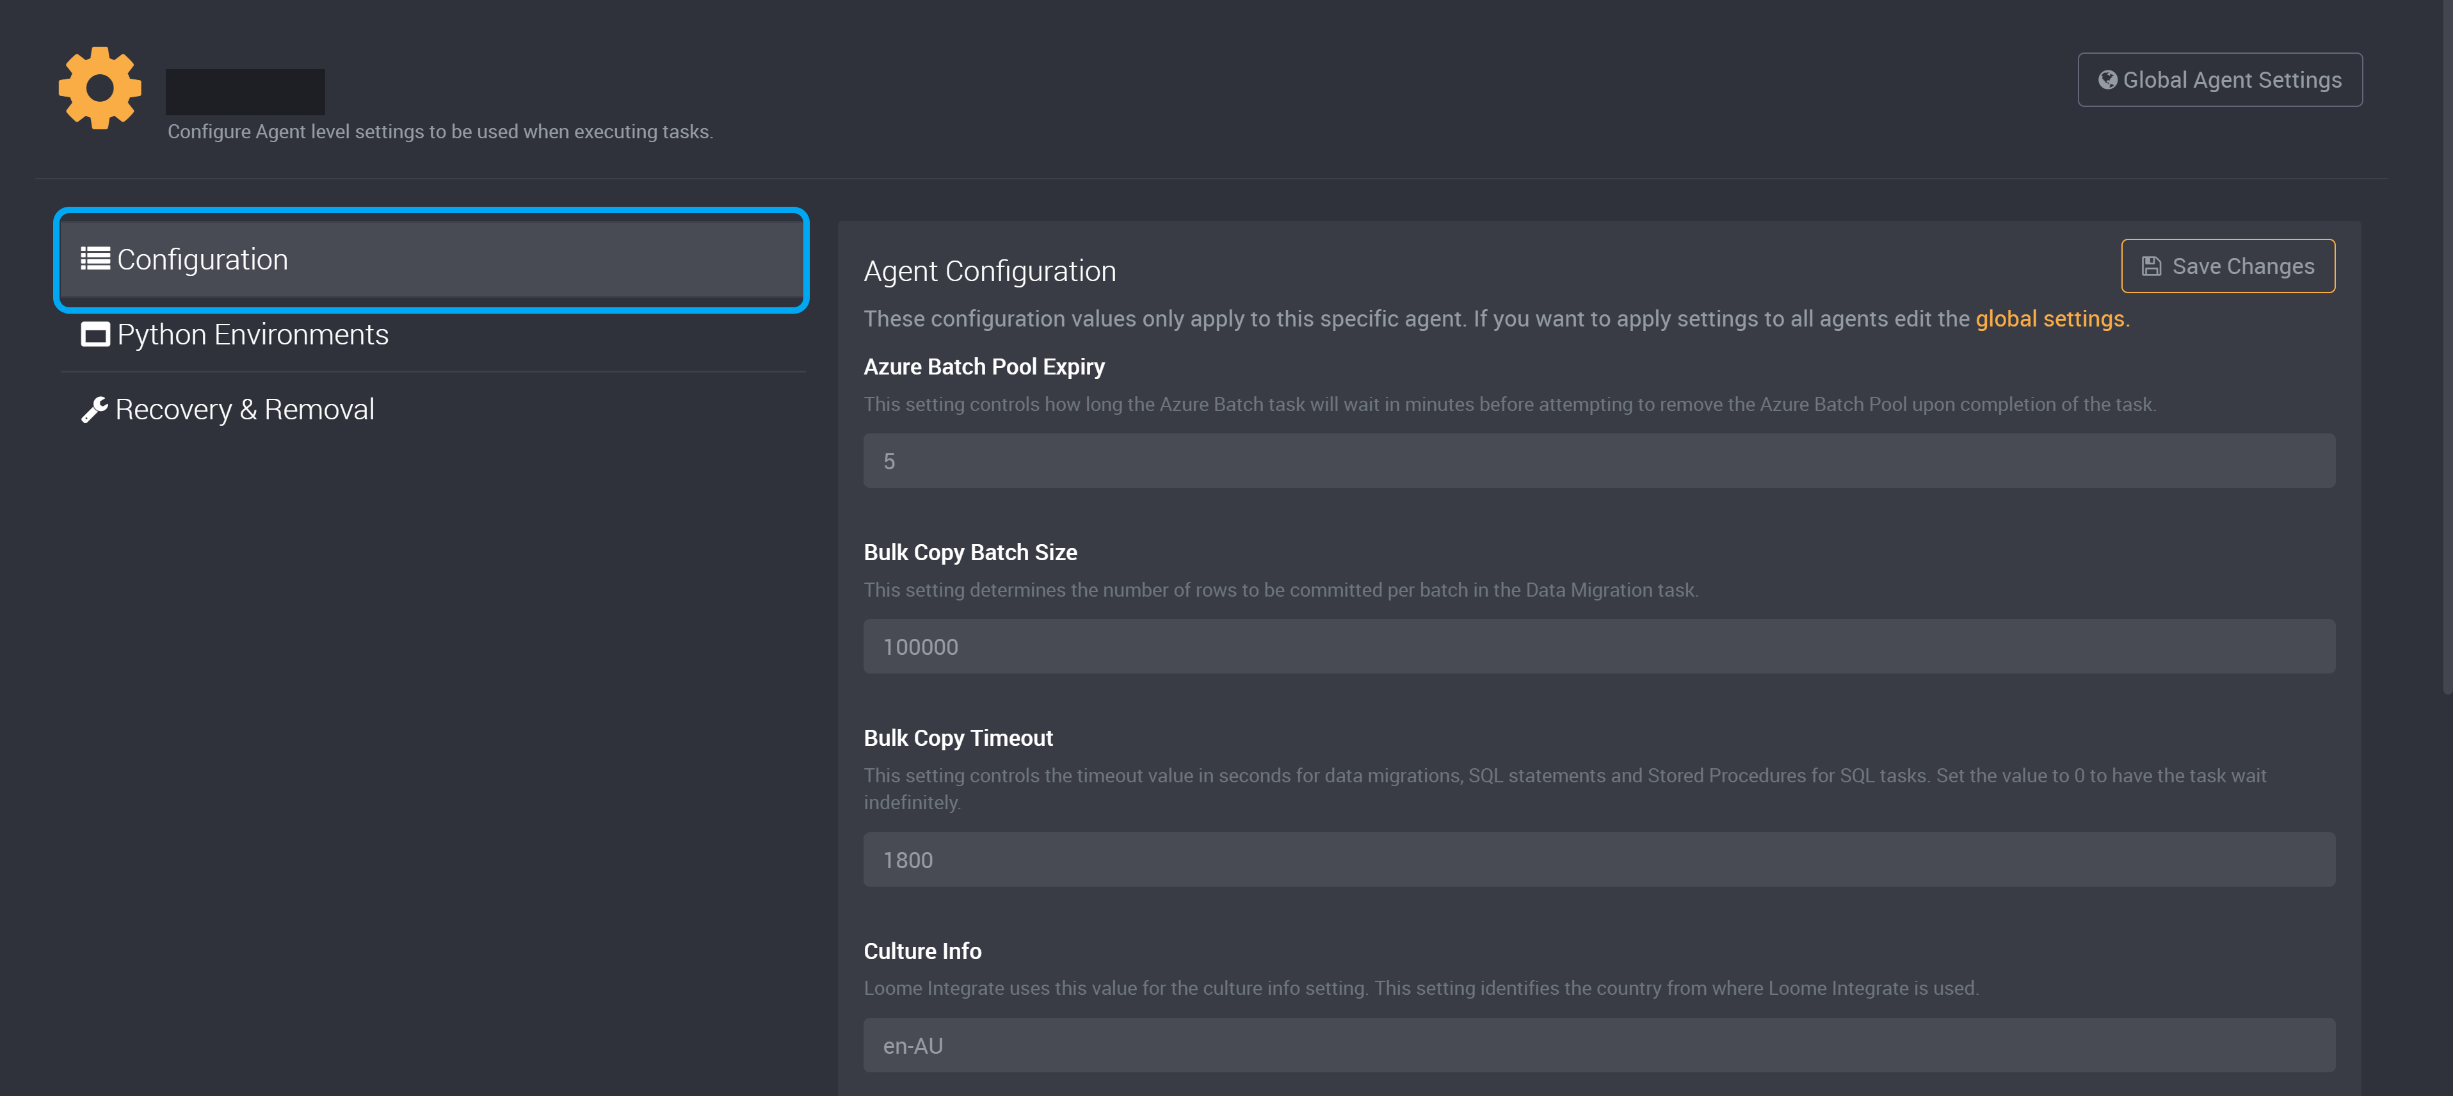Click the wrench icon beside Recovery & Removal

point(94,410)
